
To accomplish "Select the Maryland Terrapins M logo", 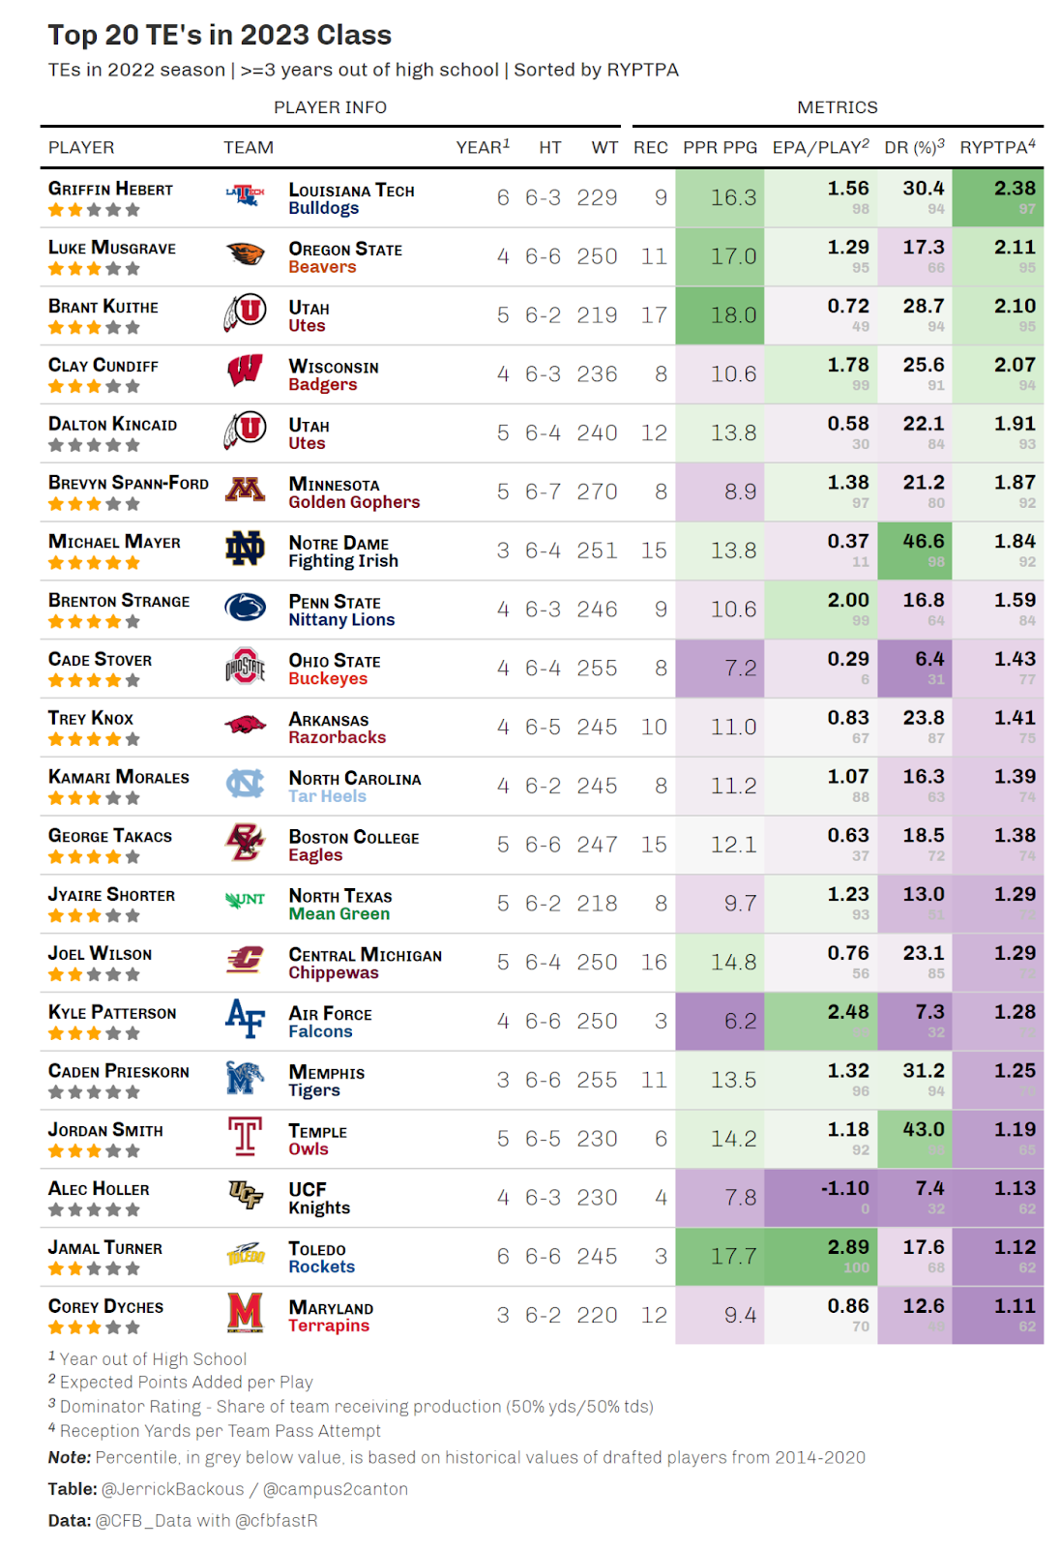I will 245,1313.
